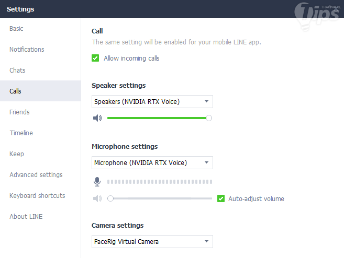The height and width of the screenshot is (258, 344).
Task: Click the speaker volume icon
Action: pos(97,118)
